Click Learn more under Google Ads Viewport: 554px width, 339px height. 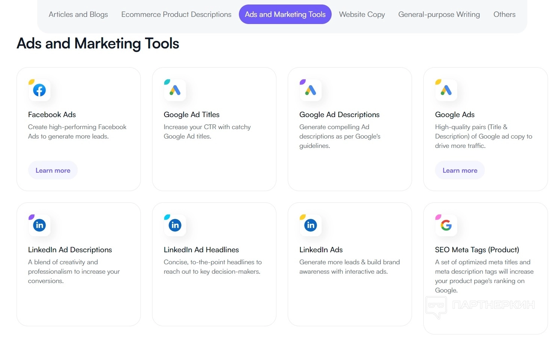point(460,170)
